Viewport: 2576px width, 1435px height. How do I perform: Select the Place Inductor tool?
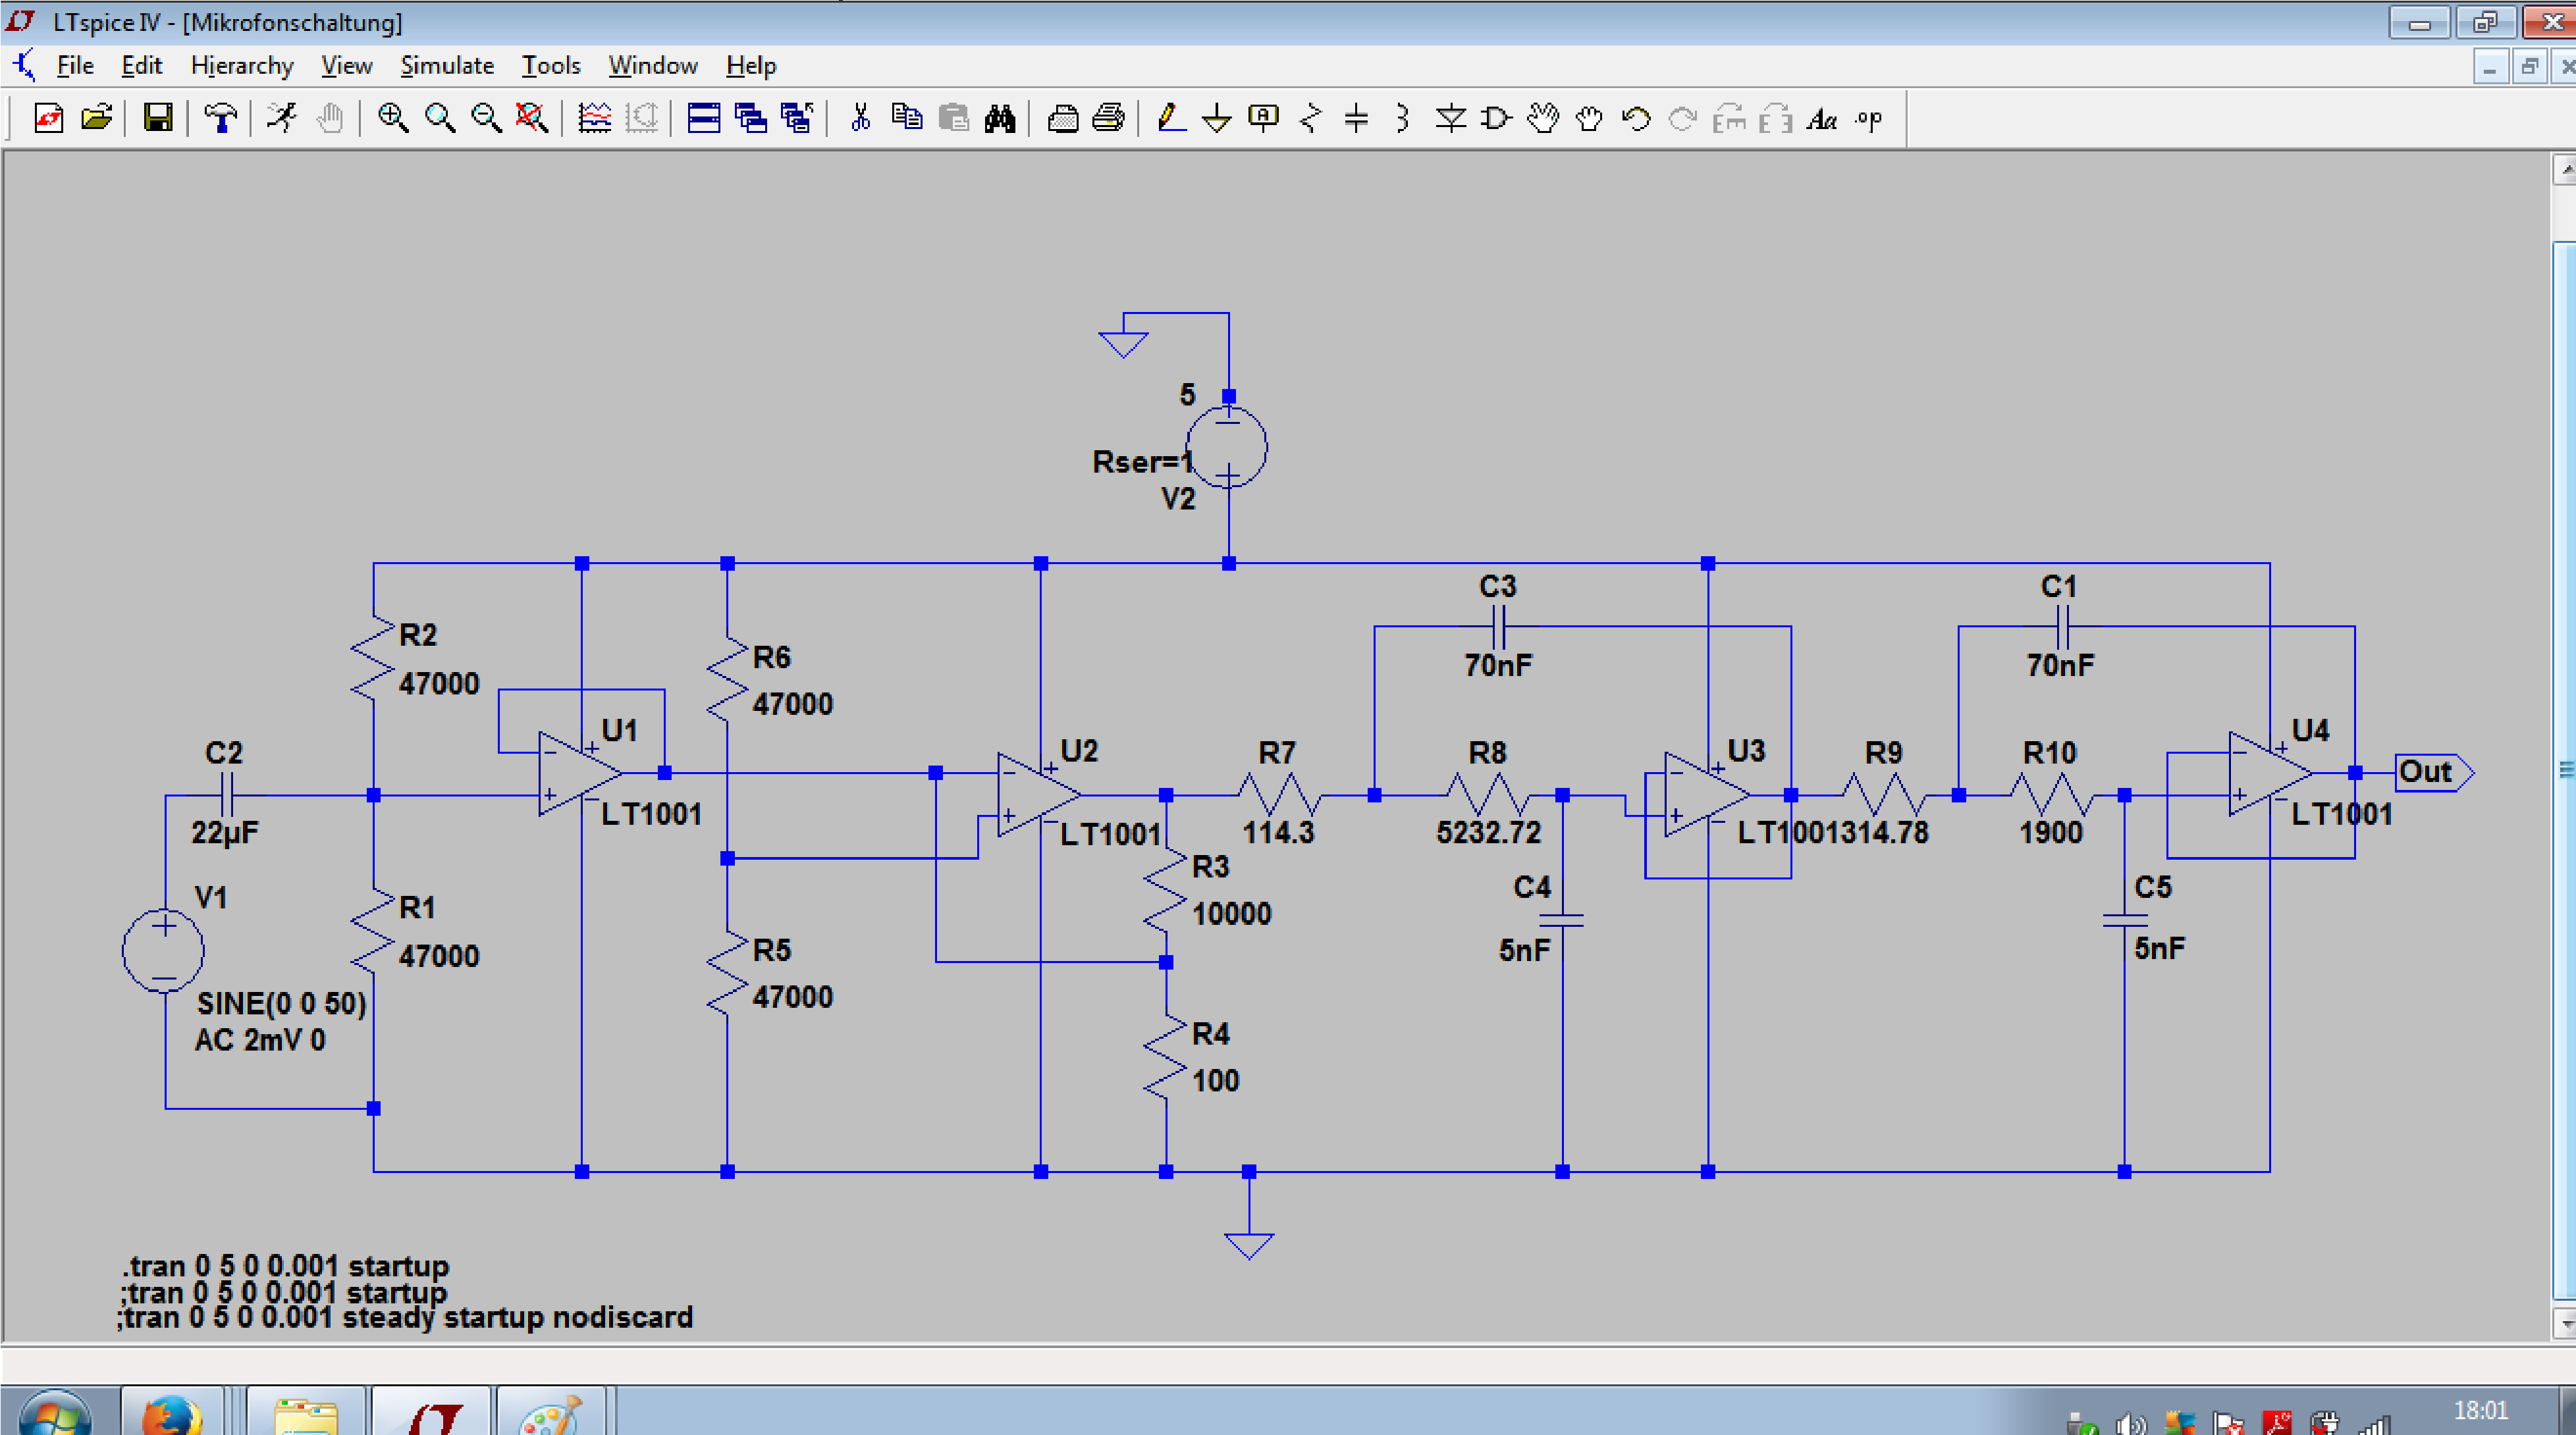(x=1402, y=118)
